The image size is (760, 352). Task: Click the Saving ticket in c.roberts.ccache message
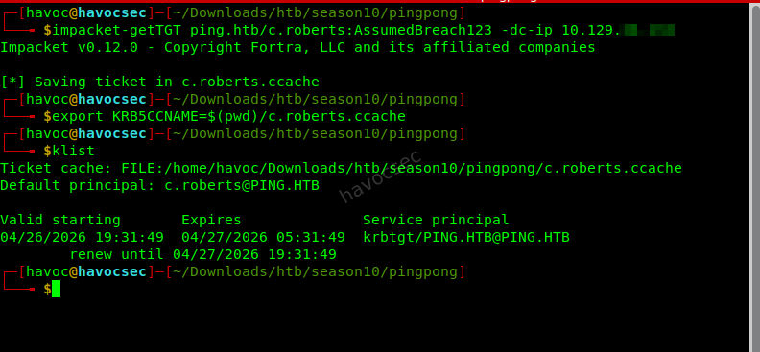159,82
